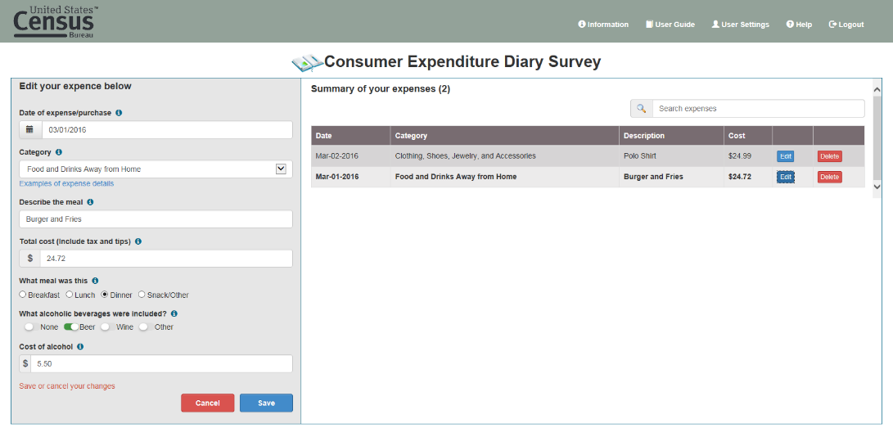Delete the Polo Shirt expense
893x446 pixels.
click(829, 156)
